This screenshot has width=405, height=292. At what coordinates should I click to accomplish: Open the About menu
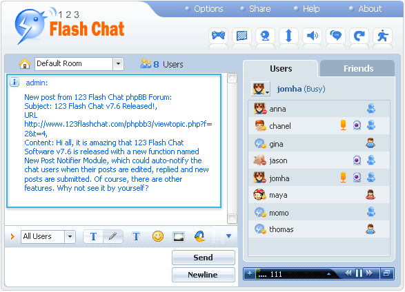[x=370, y=9]
